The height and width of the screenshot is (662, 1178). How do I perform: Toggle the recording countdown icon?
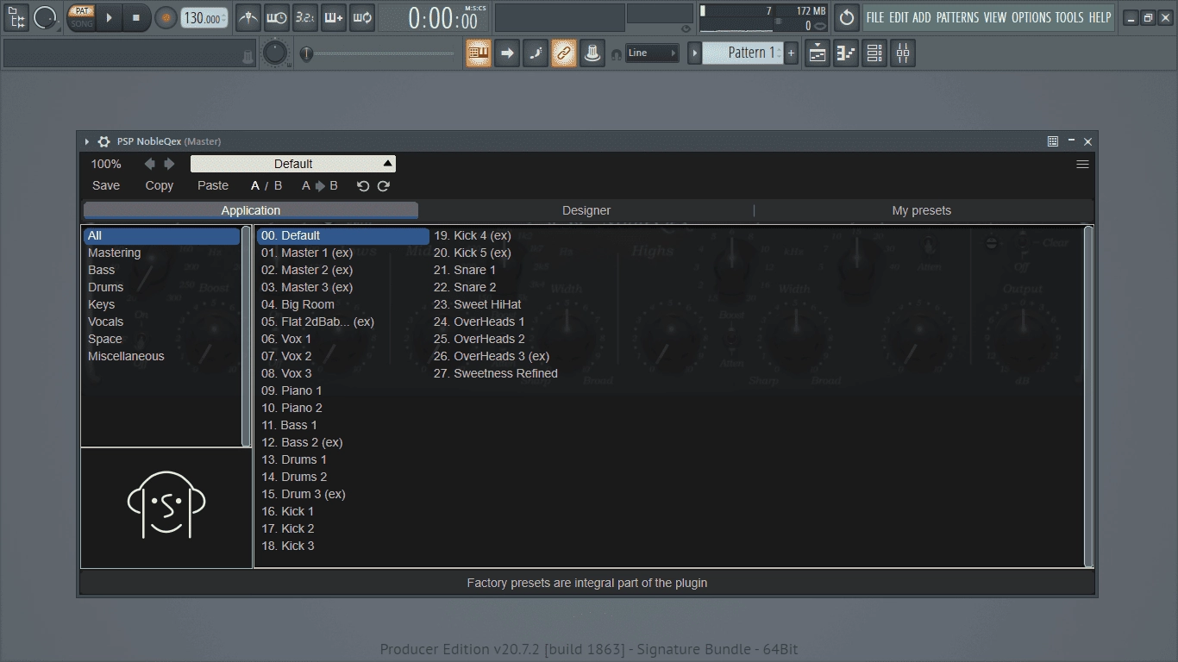pos(304,17)
